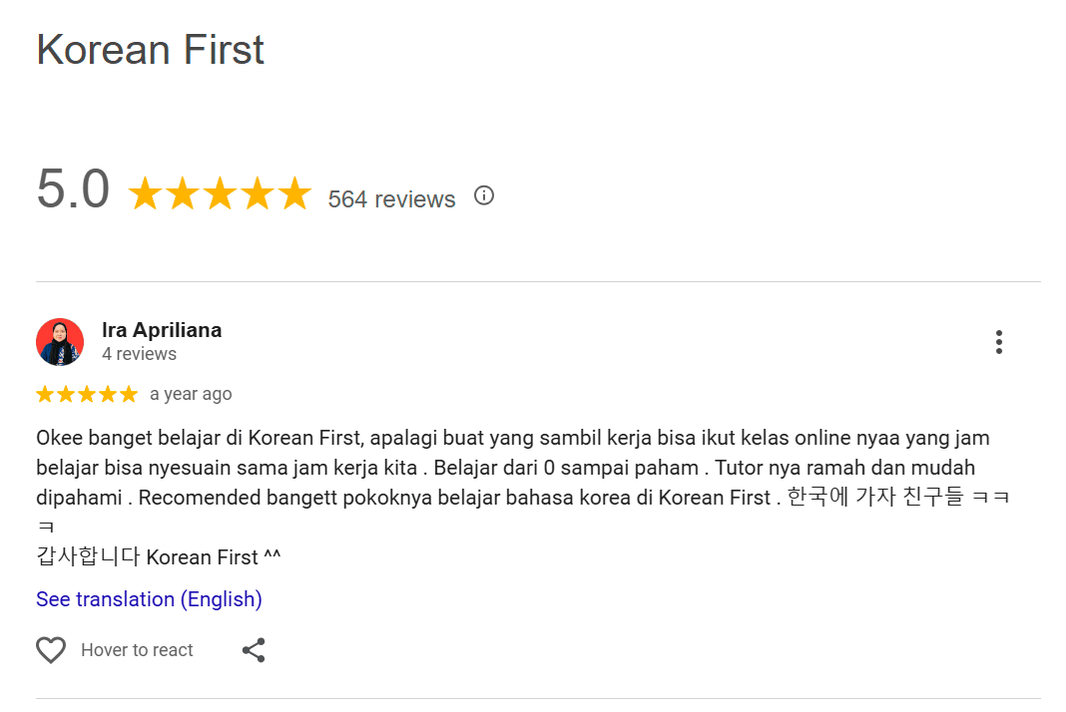Click the "Hover to react" label
Viewport: 1066px width, 712px height.
click(137, 650)
